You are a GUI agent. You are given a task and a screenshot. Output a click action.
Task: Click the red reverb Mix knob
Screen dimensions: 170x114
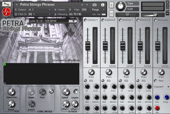[157, 108]
